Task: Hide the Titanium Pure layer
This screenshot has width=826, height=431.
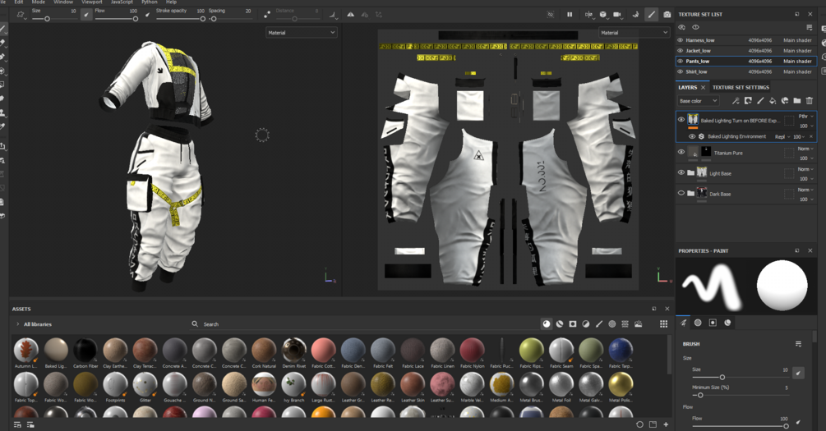Action: click(x=681, y=152)
